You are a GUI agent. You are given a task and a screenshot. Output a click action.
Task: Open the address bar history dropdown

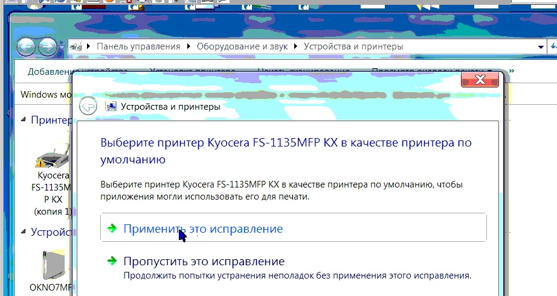pos(541,47)
